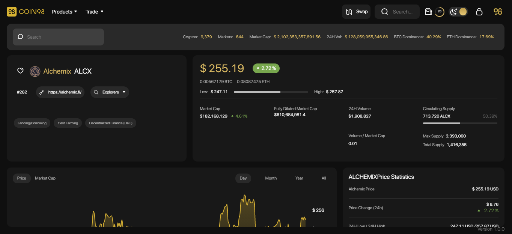Image resolution: width=512 pixels, height=234 pixels.
Task: Click the $ 255.19 main price
Action: (x=222, y=68)
